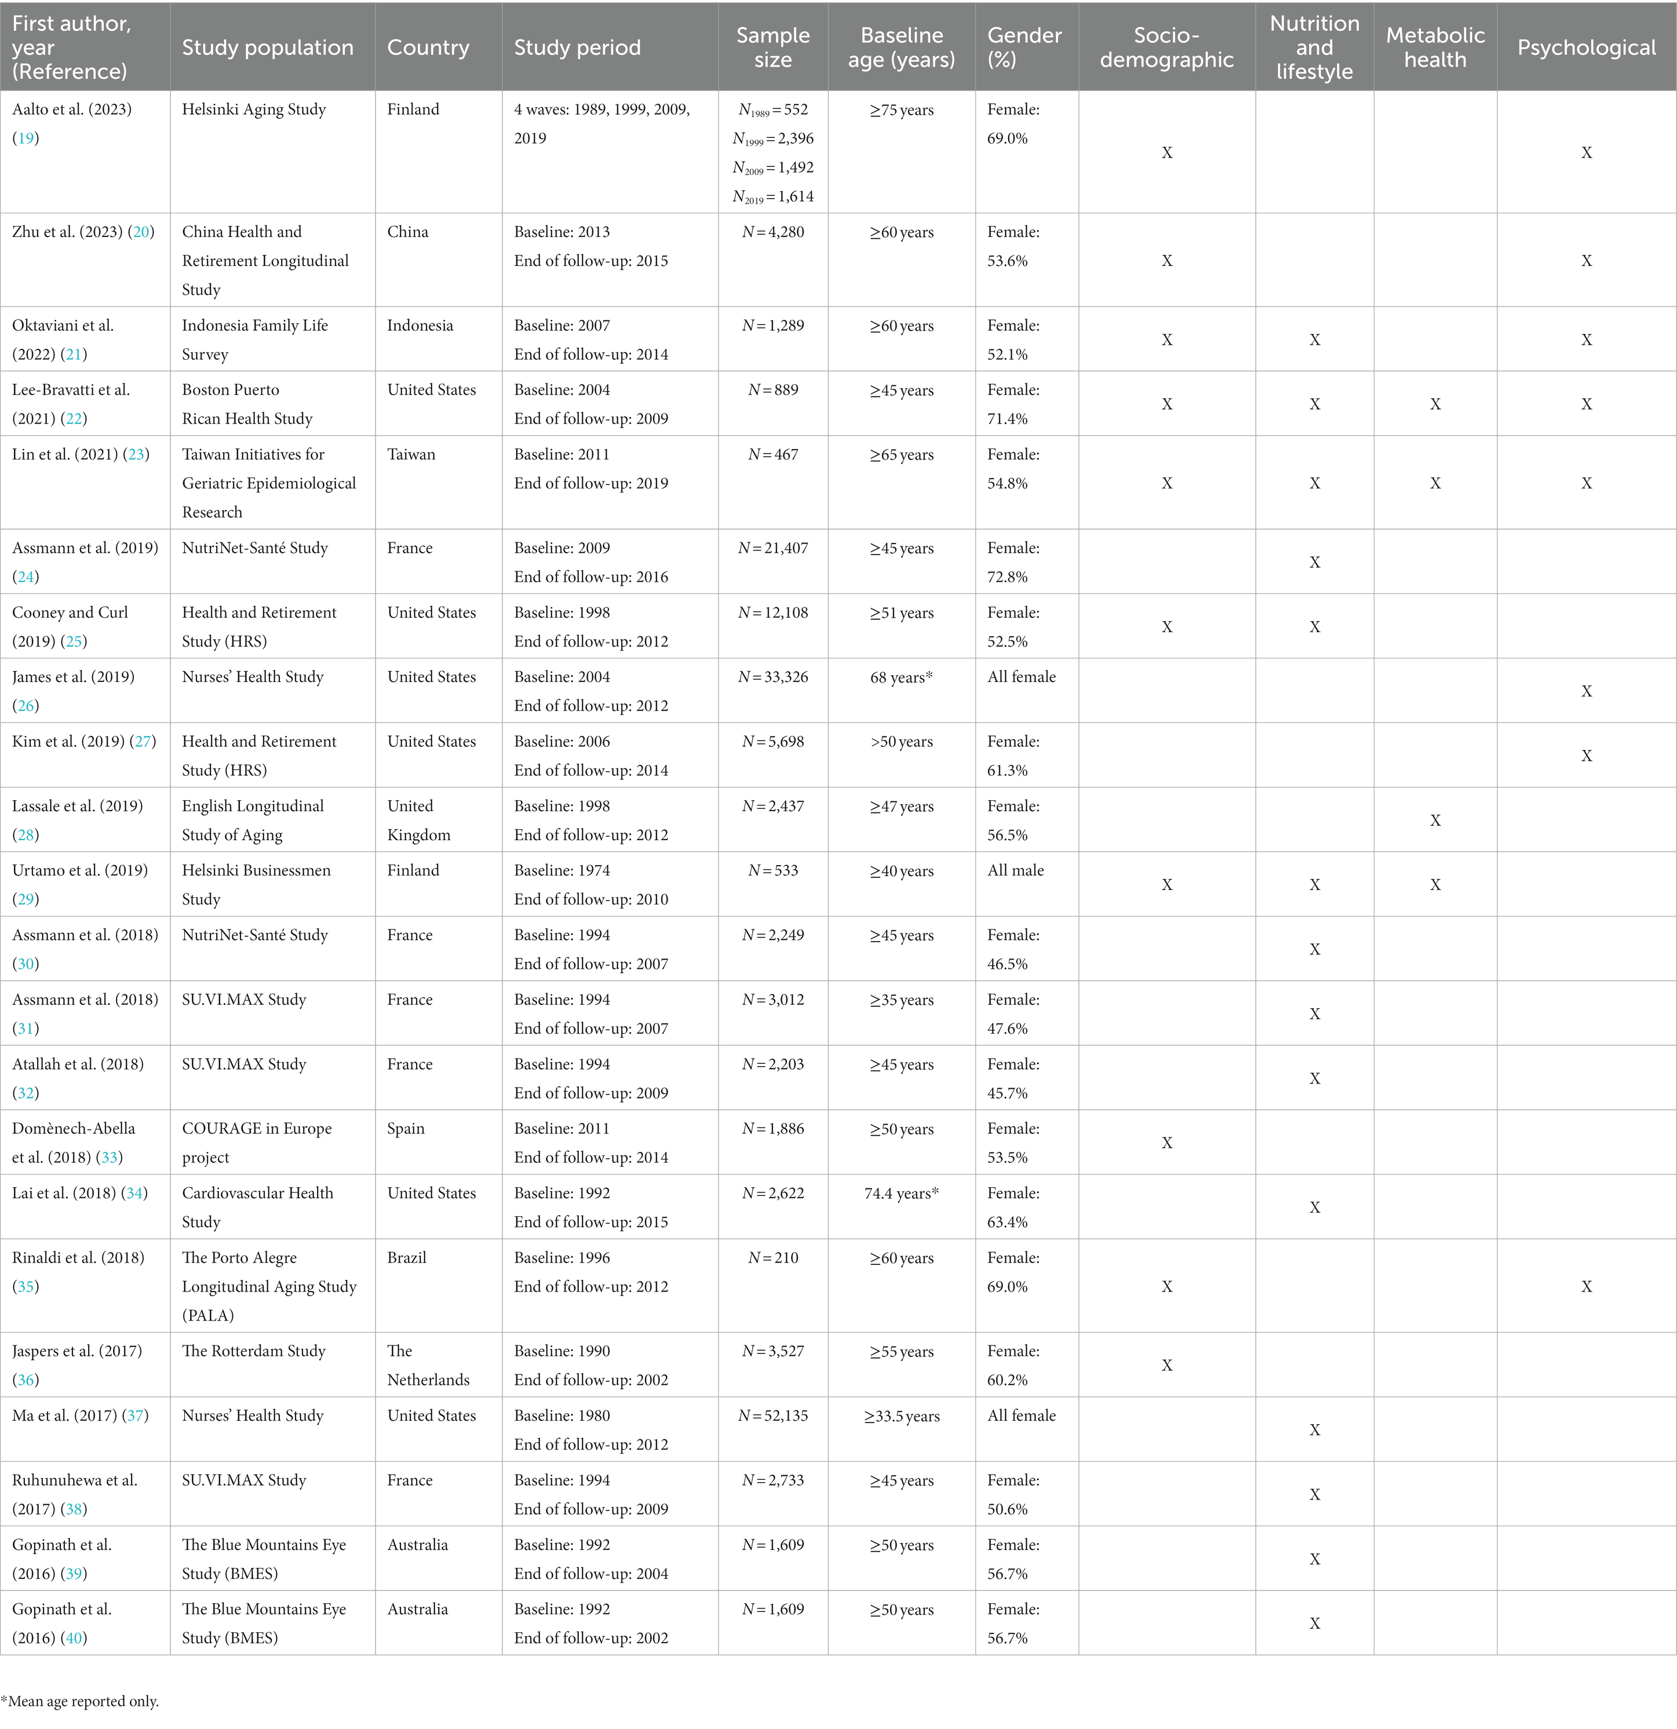Open reference link 26 for James et al.
The image size is (1677, 1729).
[x=25, y=706]
